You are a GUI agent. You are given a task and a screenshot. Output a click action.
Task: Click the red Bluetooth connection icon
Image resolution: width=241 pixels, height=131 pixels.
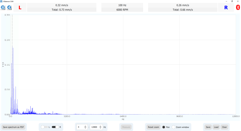pyautogui.click(x=238, y=7)
